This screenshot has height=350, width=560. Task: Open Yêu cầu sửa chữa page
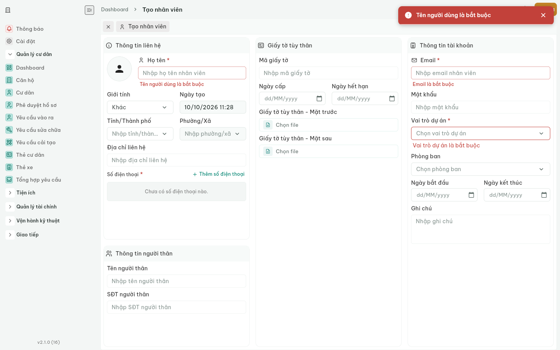(38, 130)
